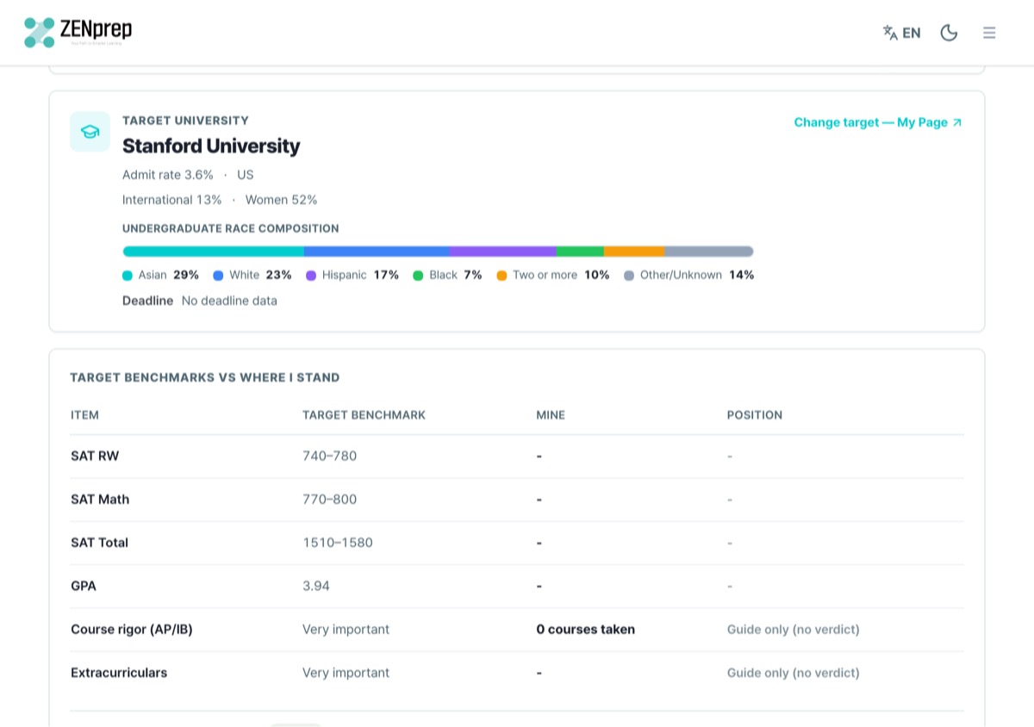
Task: Click the Extracurriculars Very important cell
Action: [x=346, y=673]
